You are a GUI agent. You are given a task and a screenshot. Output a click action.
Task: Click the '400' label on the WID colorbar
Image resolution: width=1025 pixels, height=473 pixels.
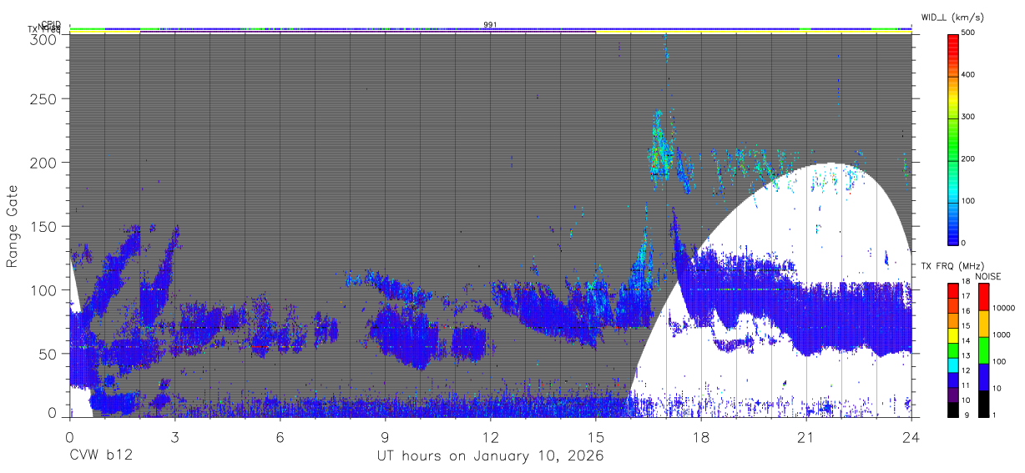click(x=969, y=75)
